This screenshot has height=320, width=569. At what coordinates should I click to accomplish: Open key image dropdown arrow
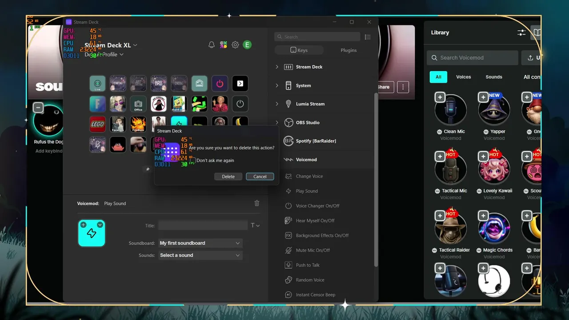[100, 225]
